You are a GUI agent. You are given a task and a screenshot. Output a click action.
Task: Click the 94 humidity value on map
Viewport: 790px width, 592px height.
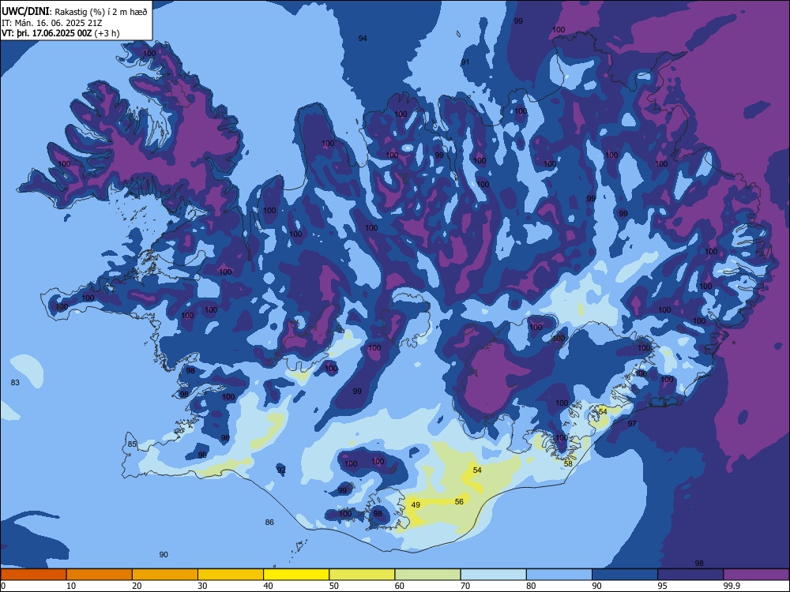pos(363,38)
